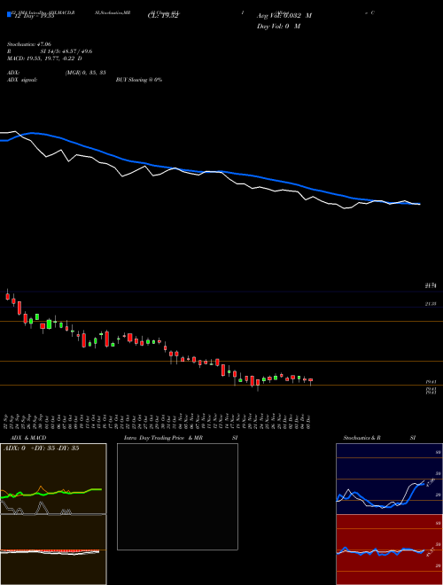
Task: Click the green ADX line in the ADX panel
Action: 51,493
